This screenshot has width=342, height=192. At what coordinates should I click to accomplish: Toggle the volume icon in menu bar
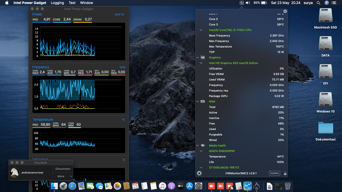(248, 3)
